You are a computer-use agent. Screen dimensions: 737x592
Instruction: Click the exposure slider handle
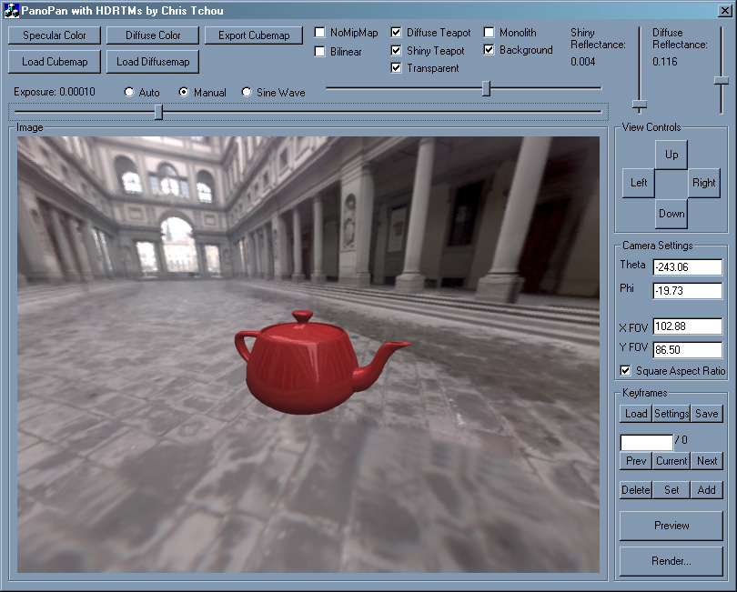tap(158, 112)
